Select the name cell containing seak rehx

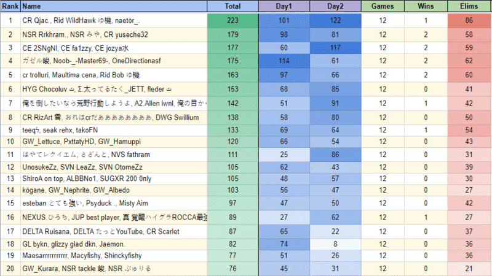(x=114, y=130)
